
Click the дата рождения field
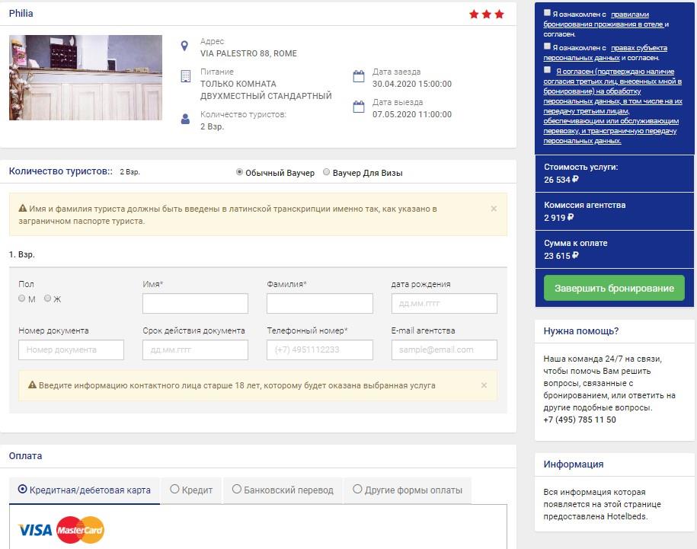point(444,303)
